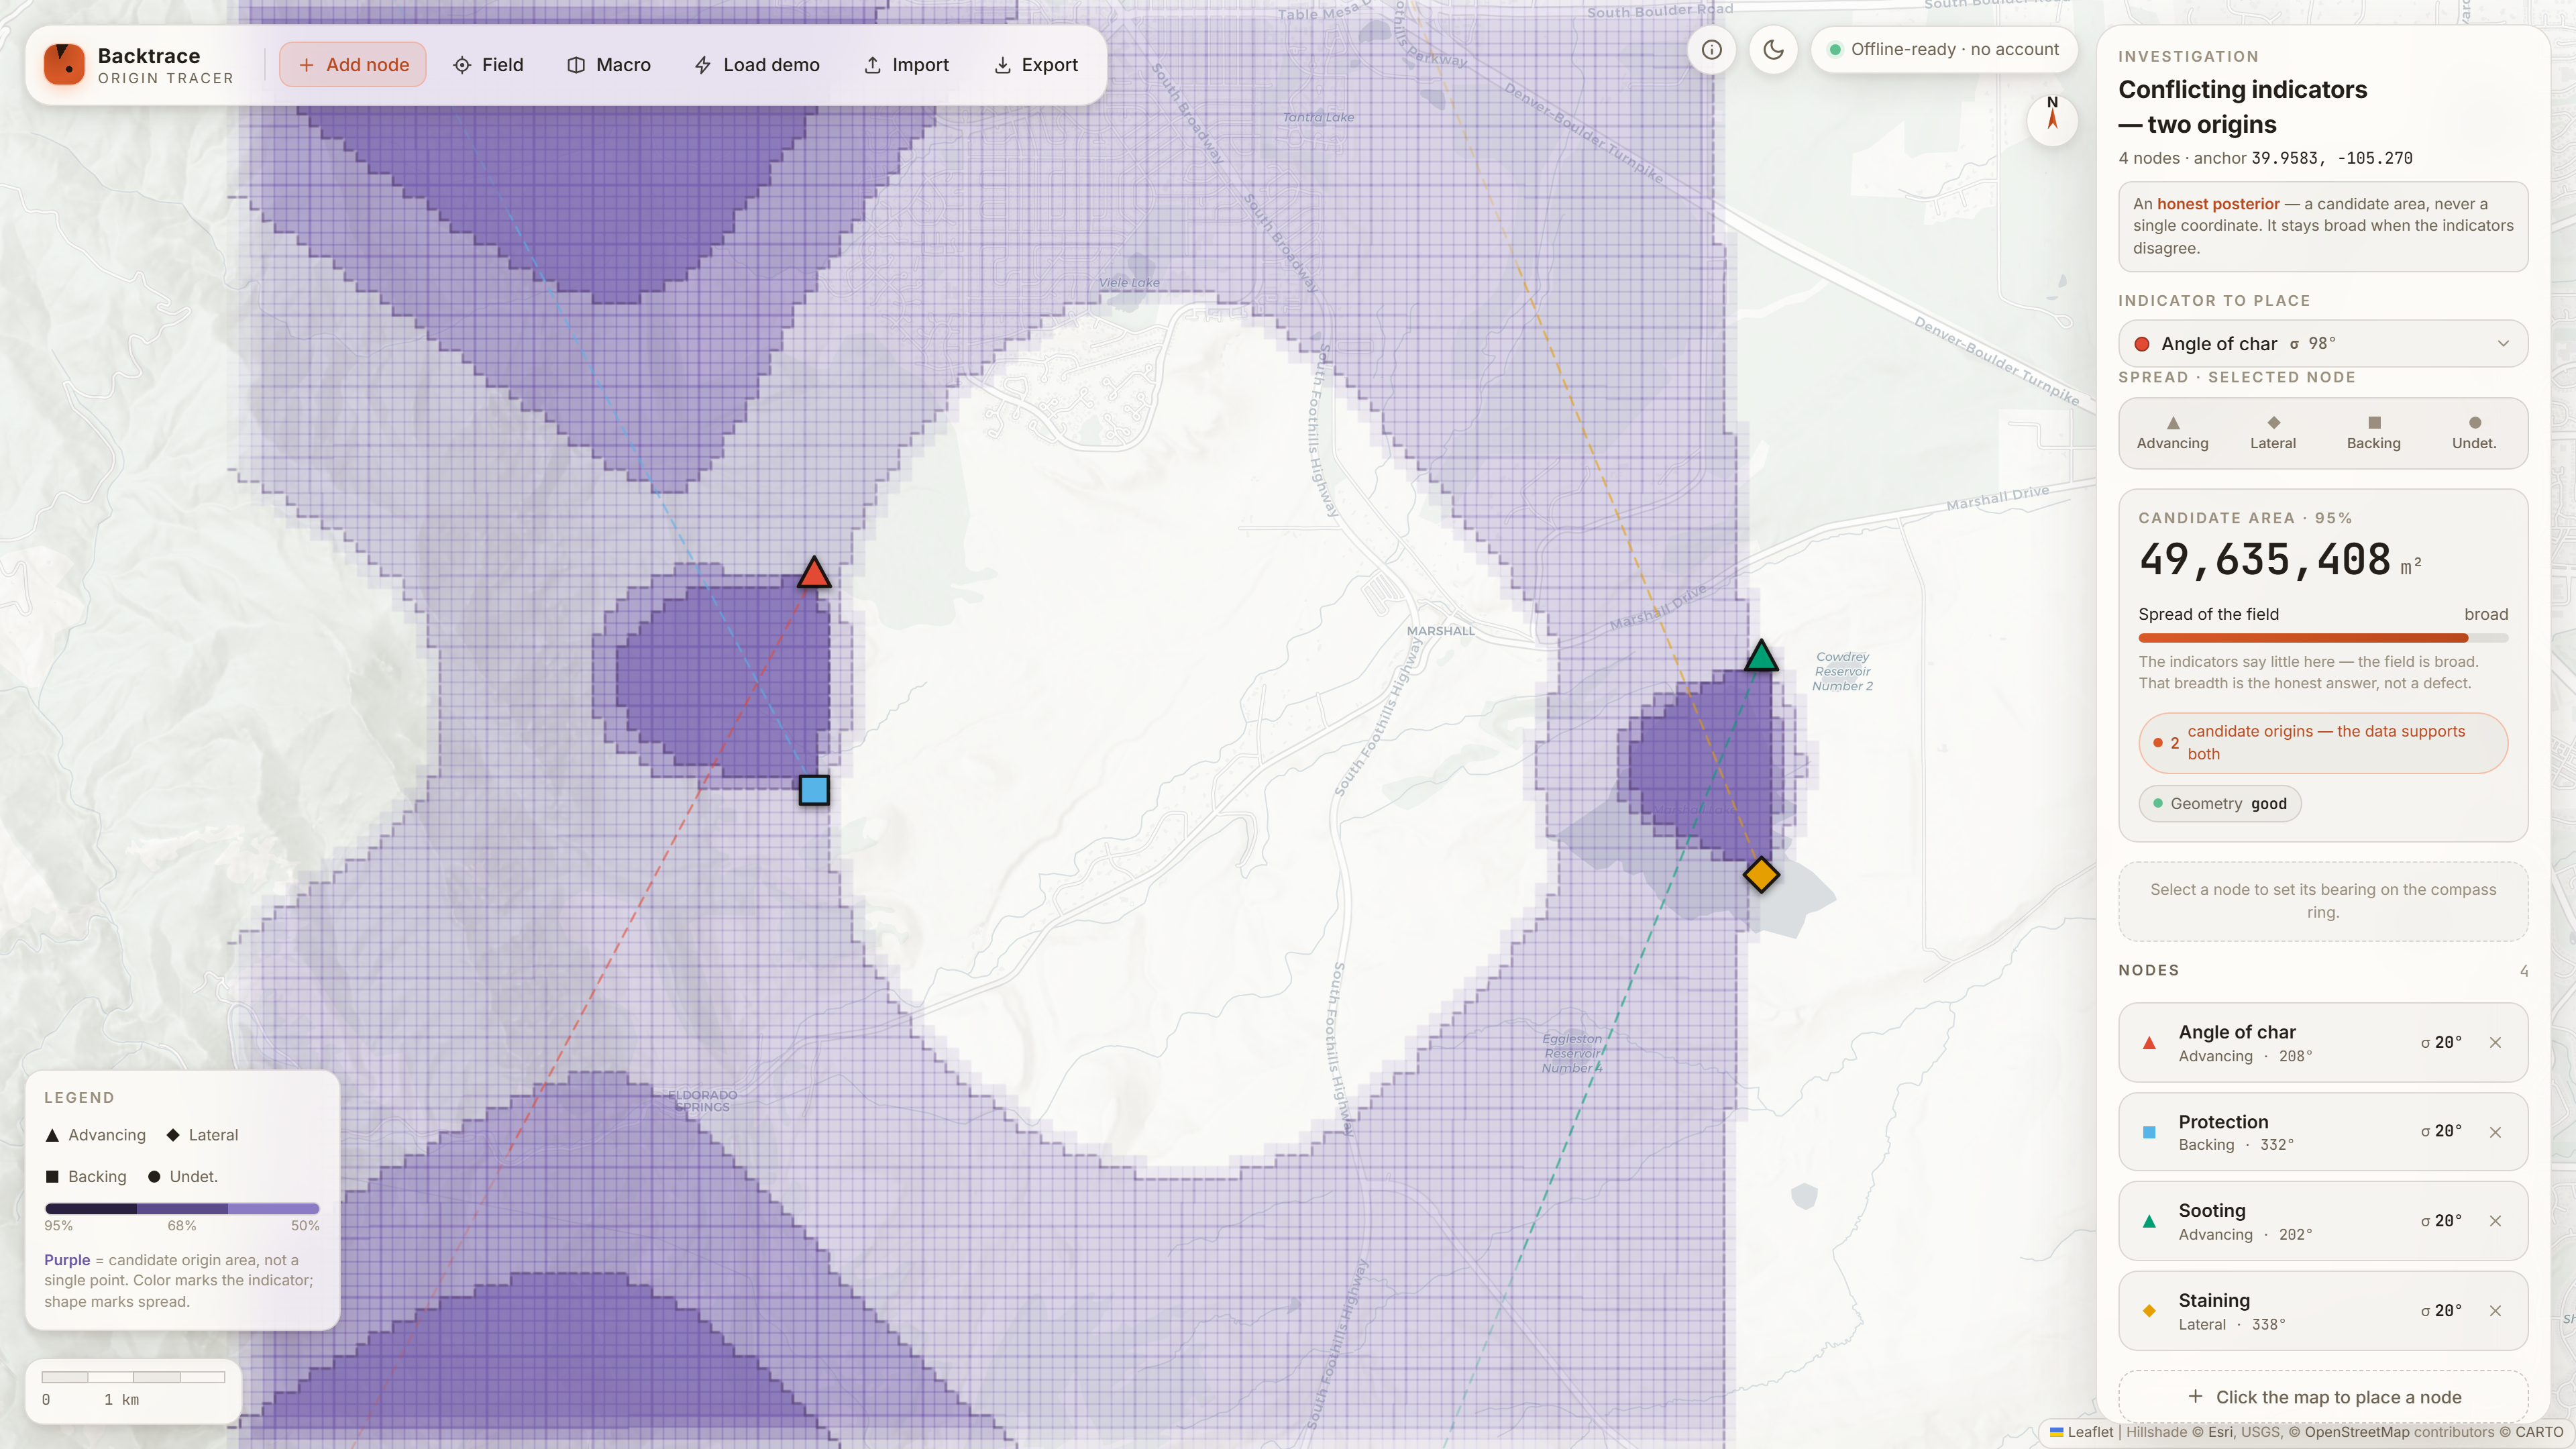Image resolution: width=2576 pixels, height=1449 pixels.
Task: Click the 2 candidate origins badge
Action: click(x=2323, y=743)
